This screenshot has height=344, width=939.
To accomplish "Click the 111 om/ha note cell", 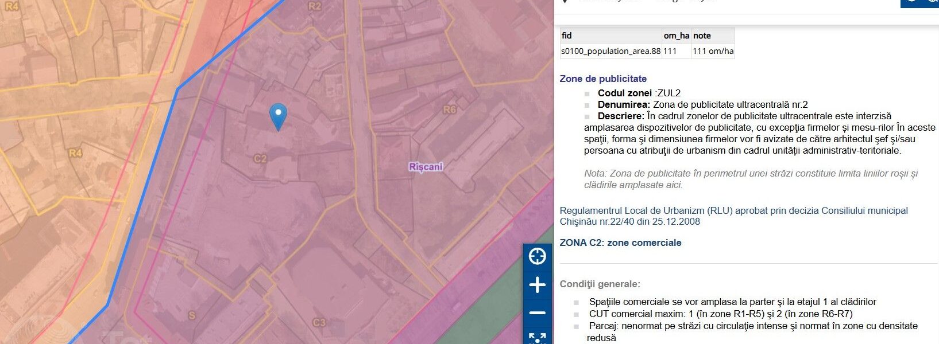I will click(x=713, y=51).
